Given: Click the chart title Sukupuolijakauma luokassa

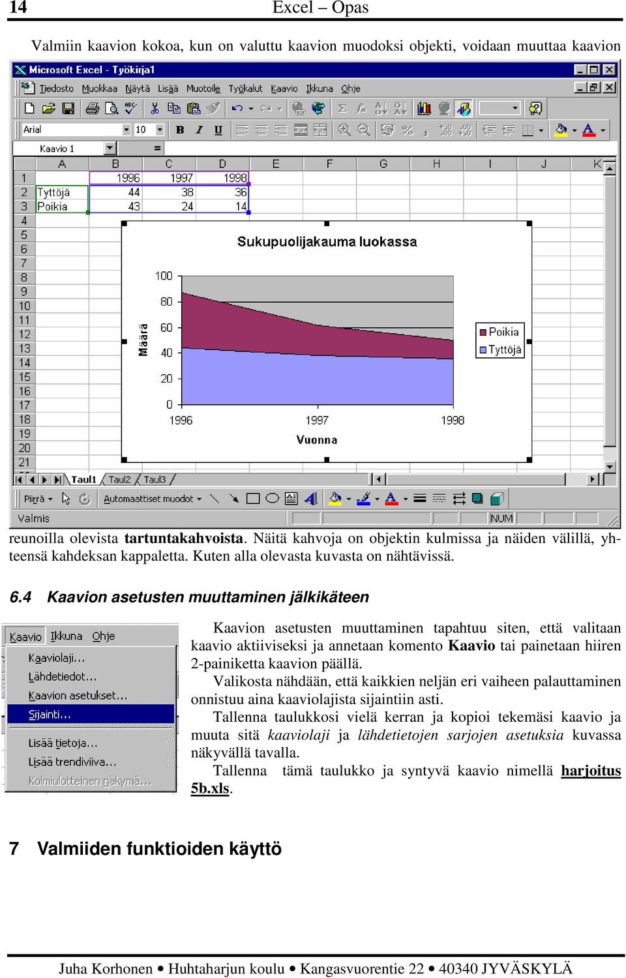Looking at the screenshot, I should point(327,242).
